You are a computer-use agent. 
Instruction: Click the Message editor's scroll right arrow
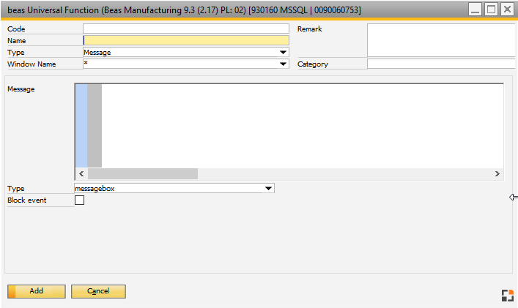point(497,174)
